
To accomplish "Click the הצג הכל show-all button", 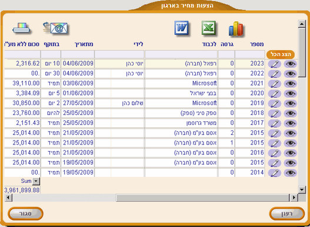I will 281,54.
